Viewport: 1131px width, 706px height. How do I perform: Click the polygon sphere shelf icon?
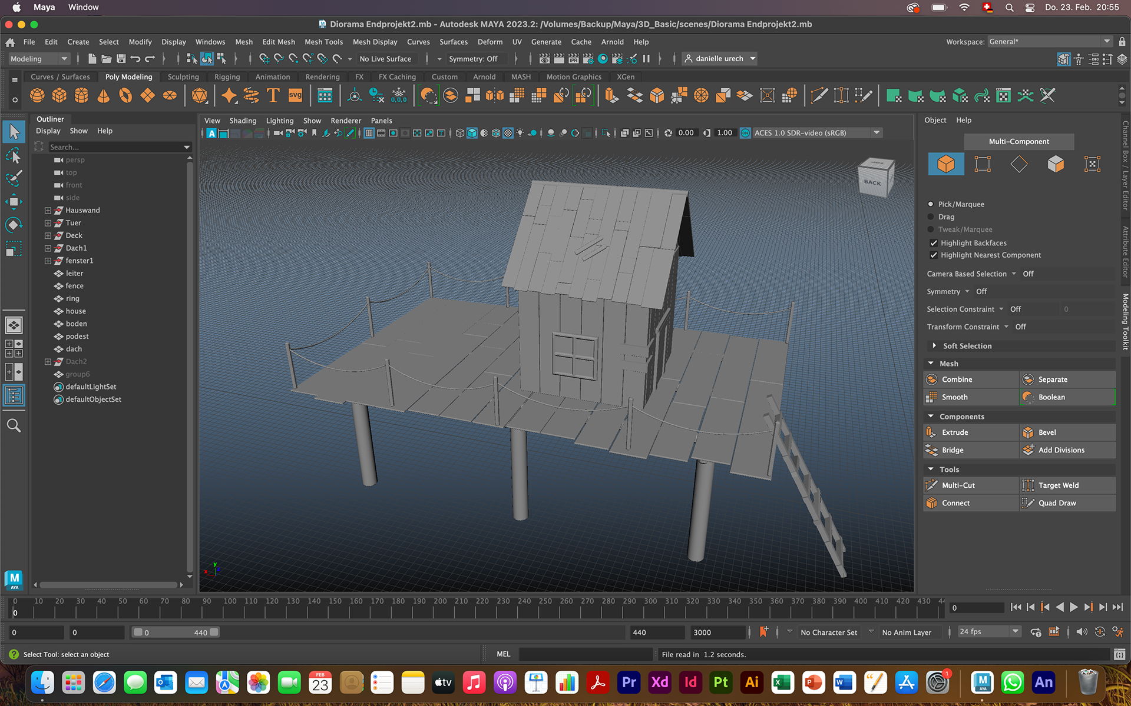37,95
